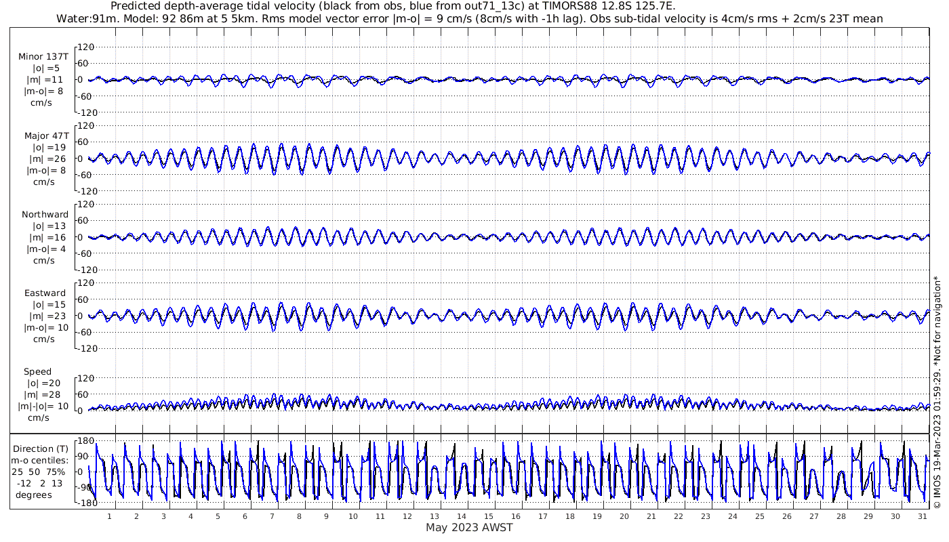The height and width of the screenshot is (542, 949).
Task: Click the "-12 2 13" centile values
Action: 41,483
